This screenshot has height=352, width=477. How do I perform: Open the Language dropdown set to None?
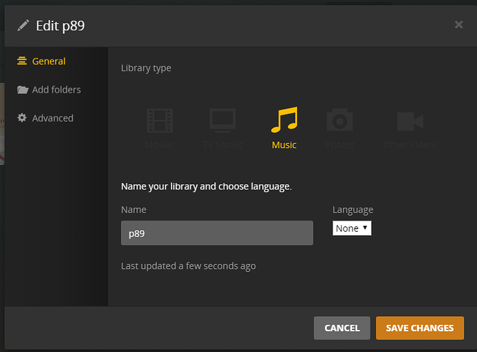pyautogui.click(x=352, y=228)
